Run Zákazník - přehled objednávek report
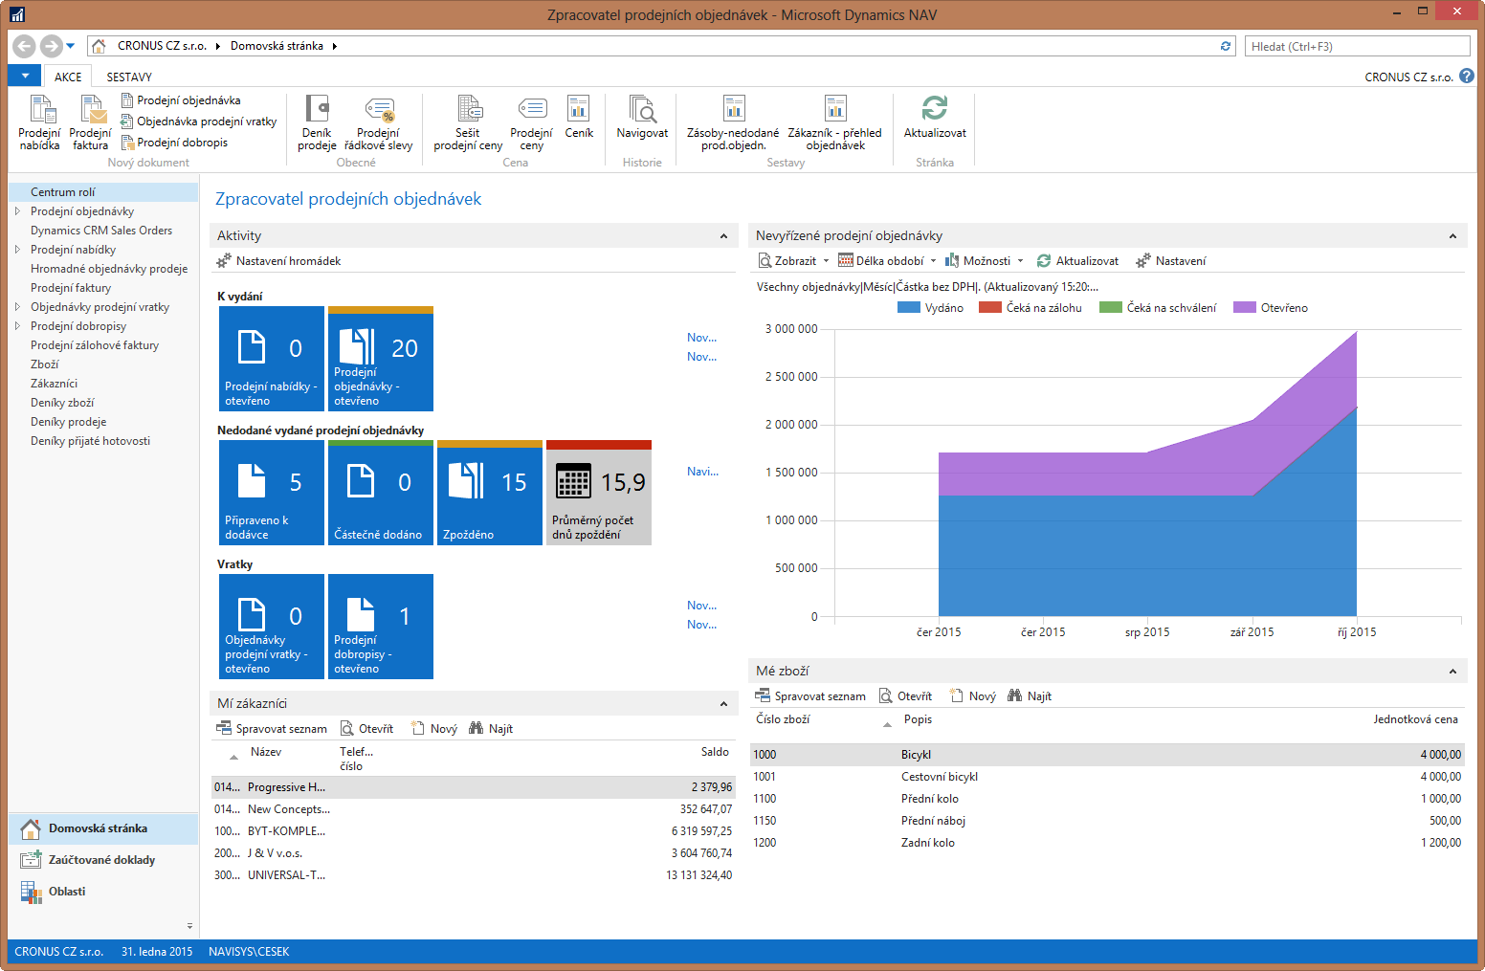Image resolution: width=1485 pixels, height=971 pixels. click(x=835, y=122)
